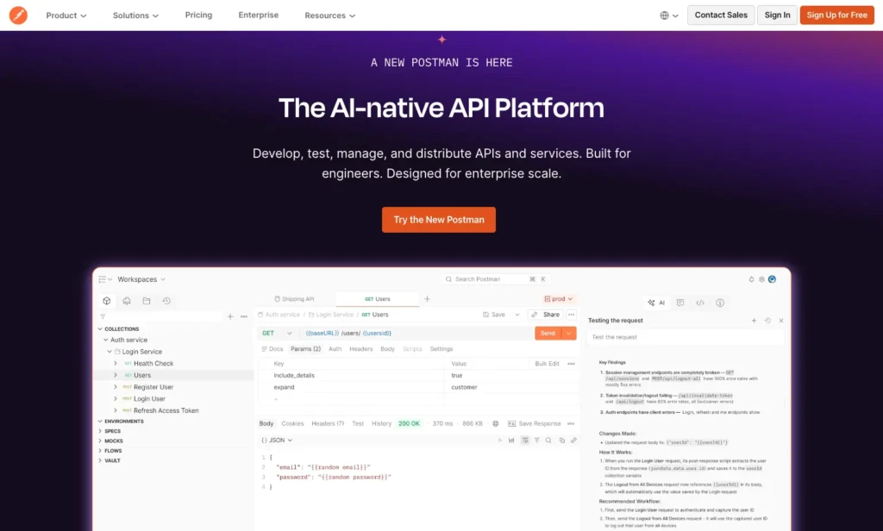The height and width of the screenshot is (531, 883).
Task: Expand the Register User request
Action: coord(116,387)
